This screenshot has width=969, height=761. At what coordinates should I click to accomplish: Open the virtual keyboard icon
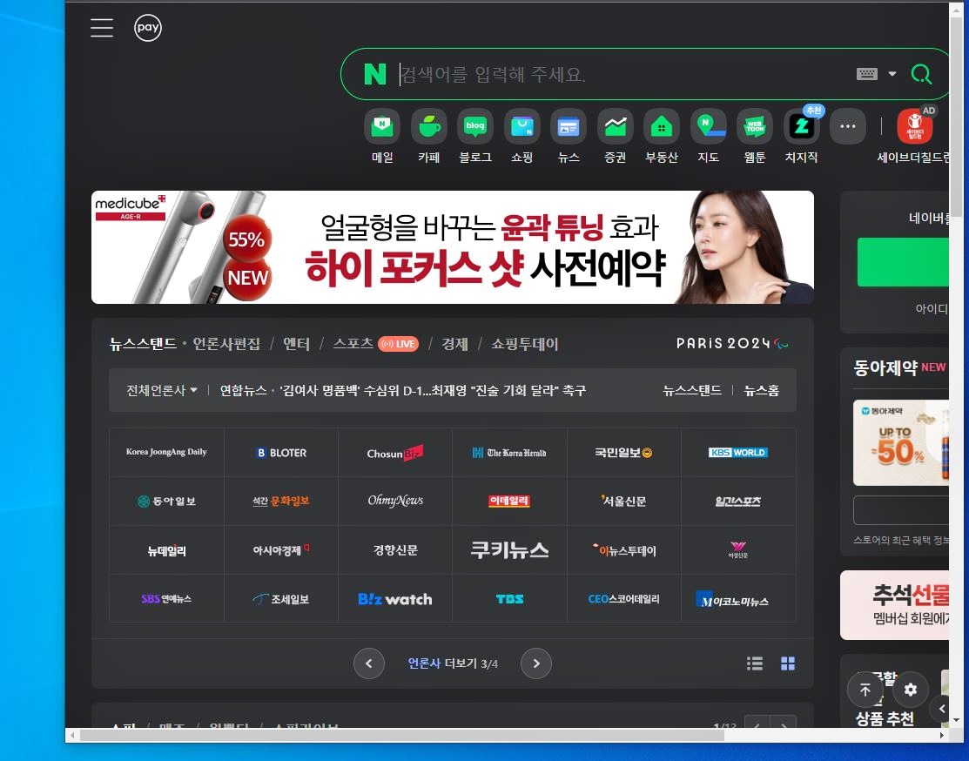click(x=866, y=74)
